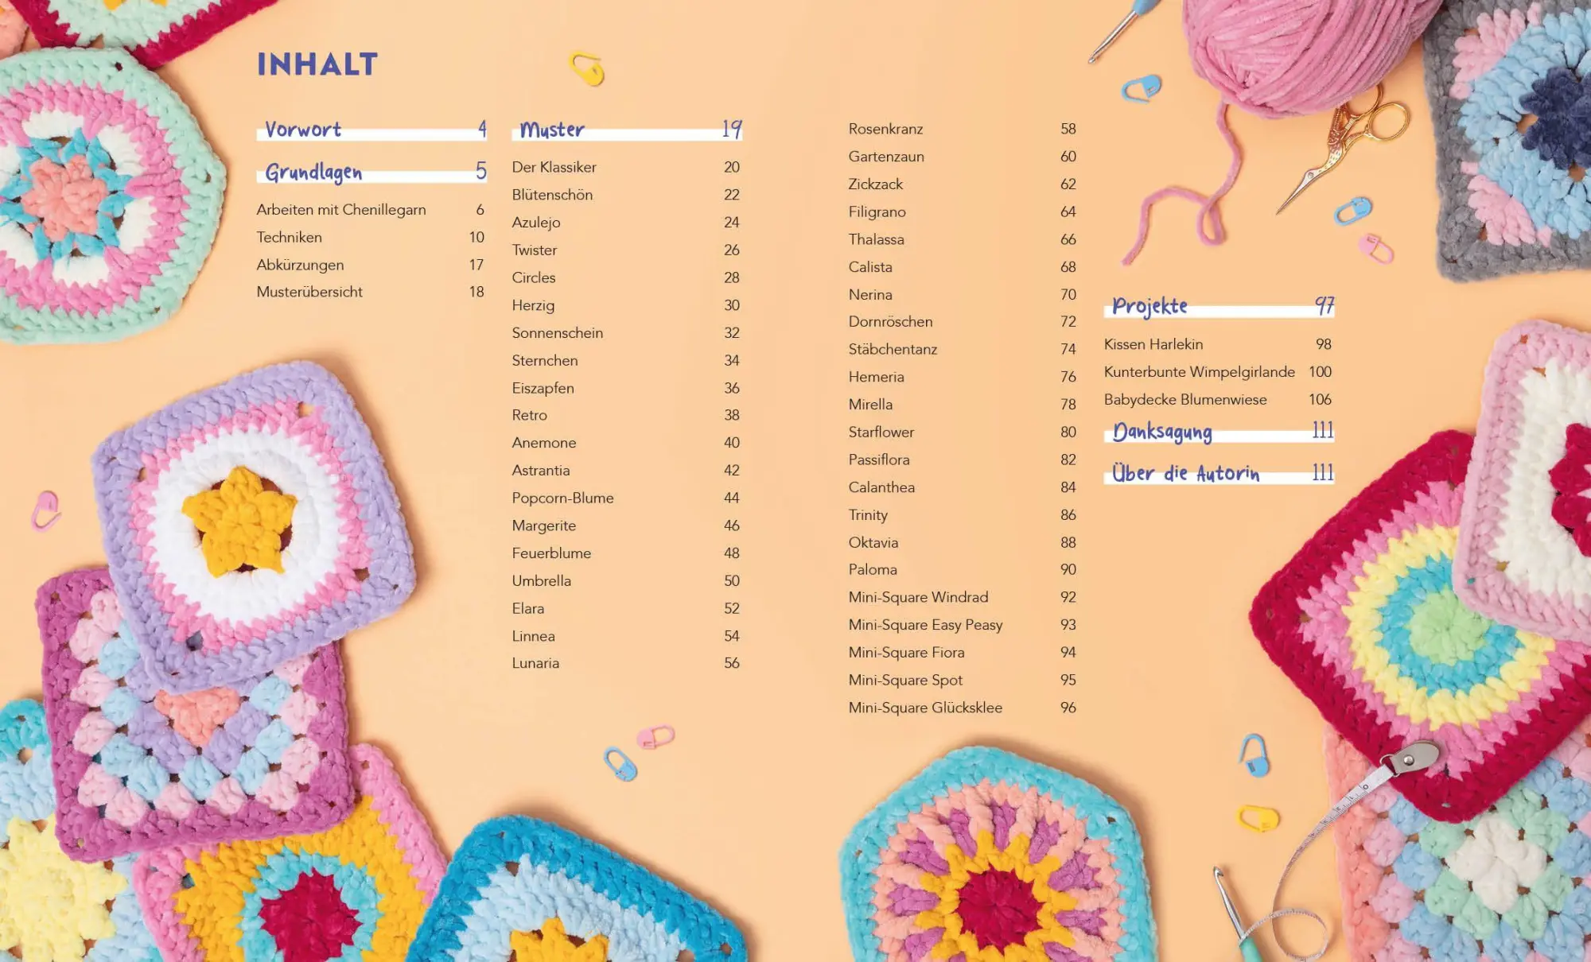The image size is (1591, 962).
Task: Click the 'Rosenkranz' entry
Action: pos(885,129)
